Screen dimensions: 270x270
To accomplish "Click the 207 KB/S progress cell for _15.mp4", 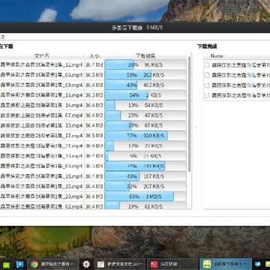I will [x=145, y=186].
